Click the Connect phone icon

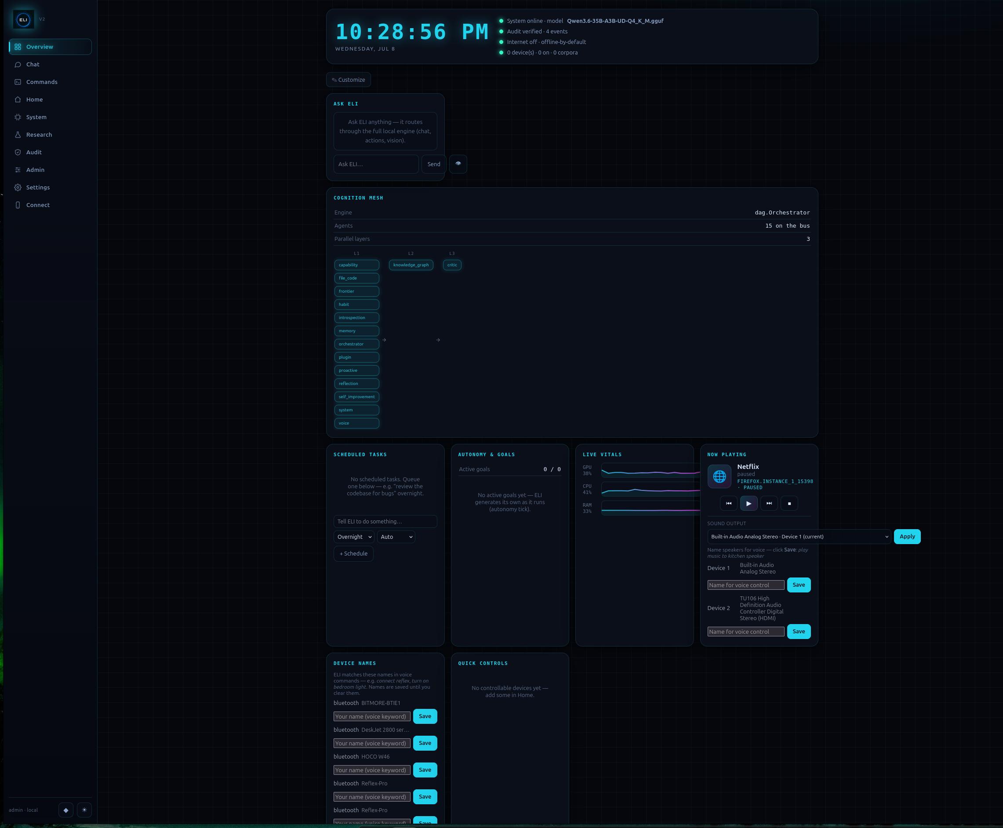click(x=18, y=205)
